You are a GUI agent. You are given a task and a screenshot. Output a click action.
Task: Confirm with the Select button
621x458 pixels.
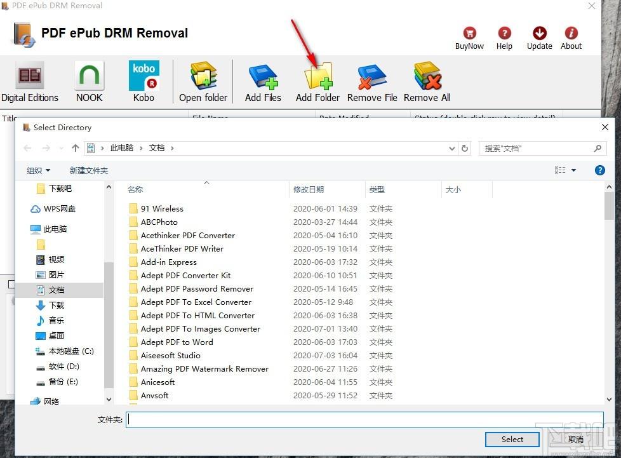(512, 440)
